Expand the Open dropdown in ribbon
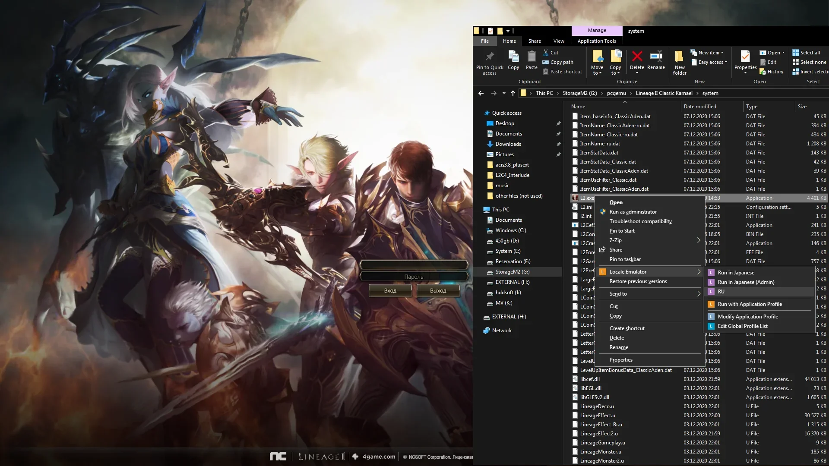This screenshot has width=829, height=466. click(x=772, y=53)
